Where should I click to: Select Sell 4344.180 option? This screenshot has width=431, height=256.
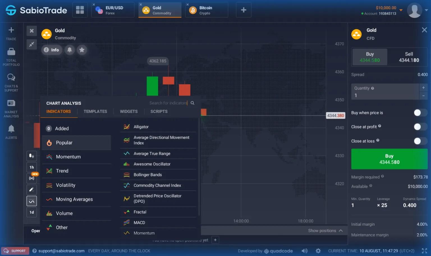pyautogui.click(x=409, y=57)
